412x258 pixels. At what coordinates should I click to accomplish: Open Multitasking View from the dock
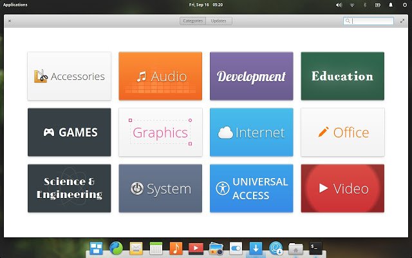96,248
